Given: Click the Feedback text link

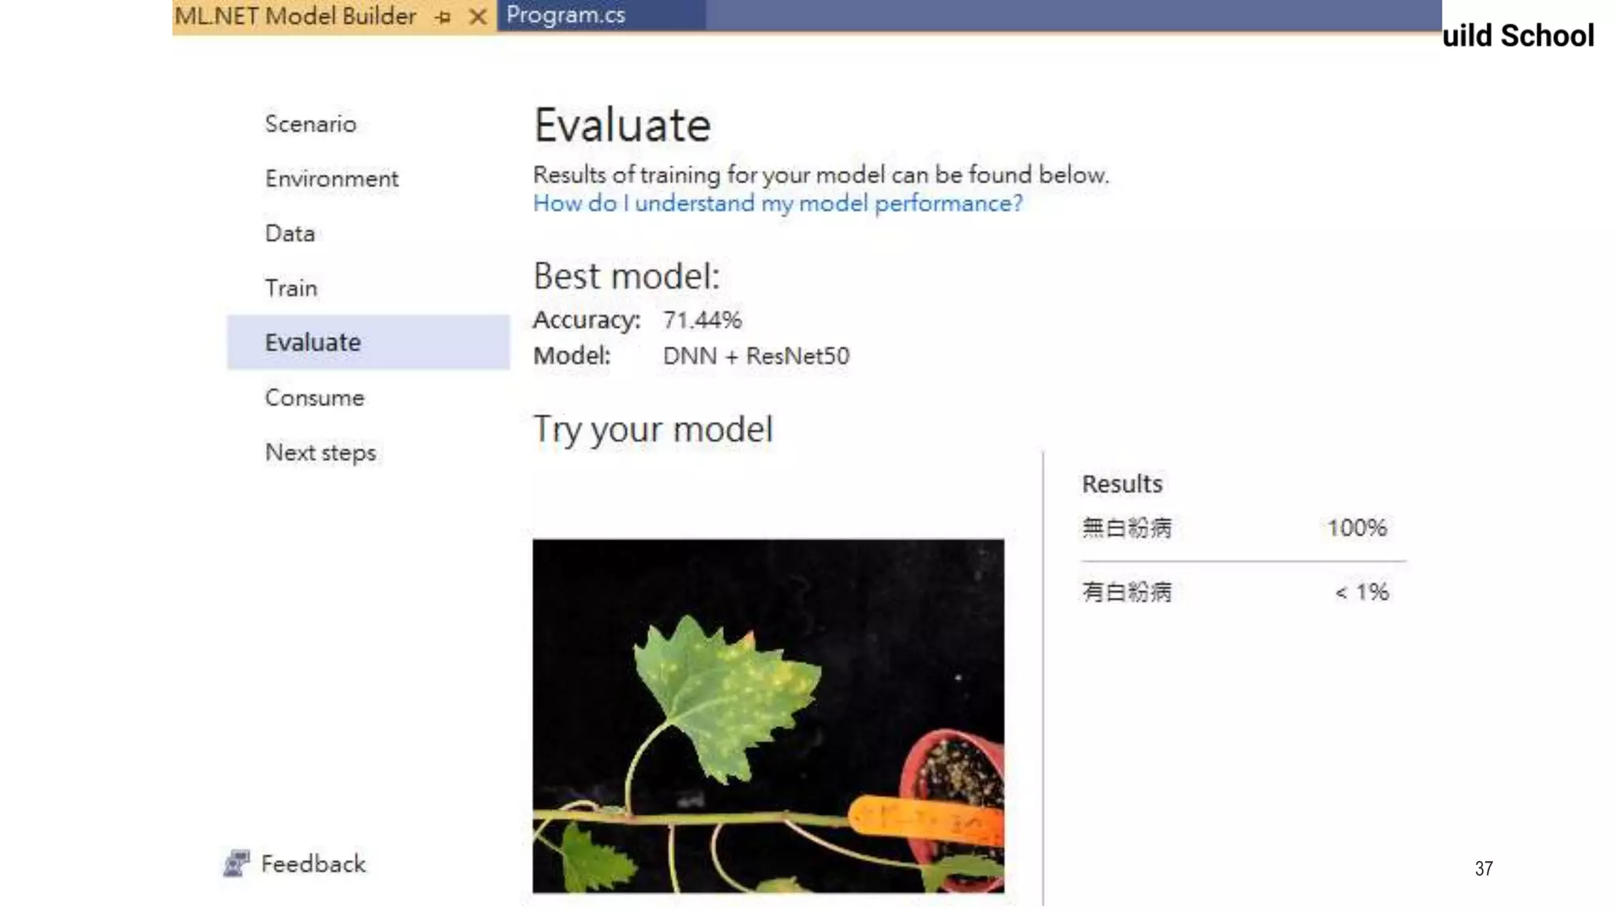Looking at the screenshot, I should click(313, 863).
